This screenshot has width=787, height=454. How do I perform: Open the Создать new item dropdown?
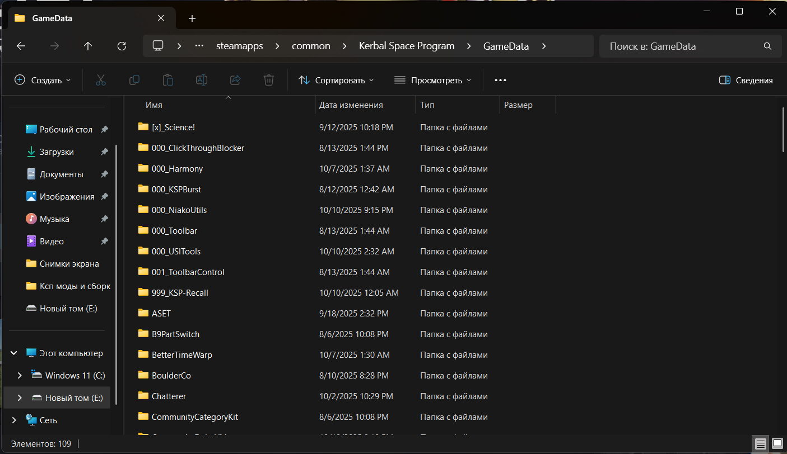(43, 80)
